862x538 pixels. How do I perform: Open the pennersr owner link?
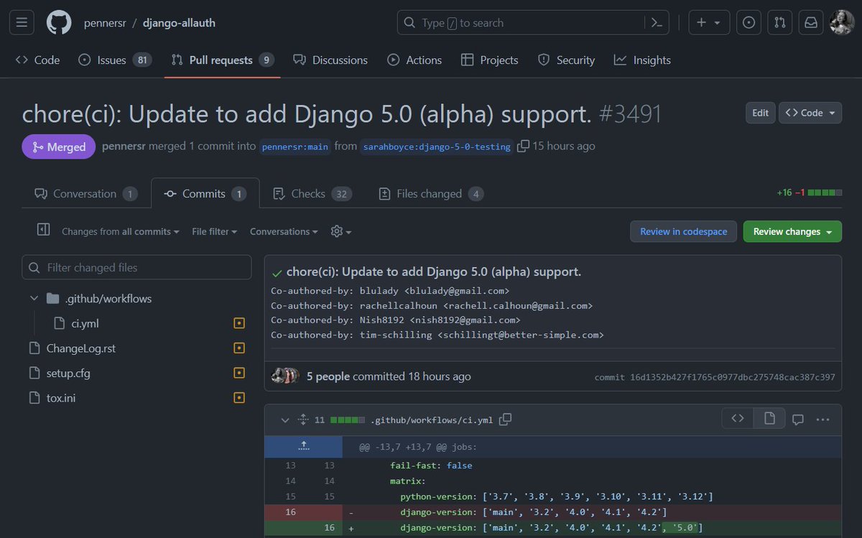click(x=105, y=23)
